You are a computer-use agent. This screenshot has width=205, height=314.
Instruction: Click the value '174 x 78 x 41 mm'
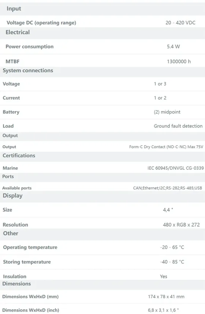(166, 297)
